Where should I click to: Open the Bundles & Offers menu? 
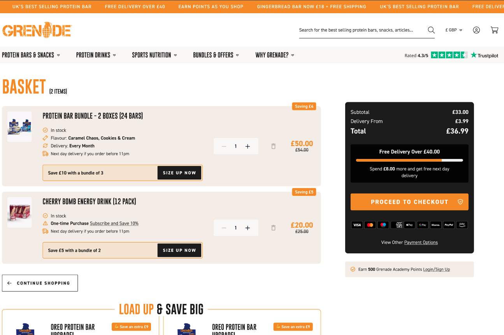click(216, 55)
